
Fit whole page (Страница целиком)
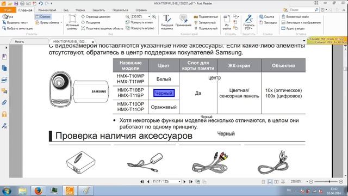[x=96, y=17]
